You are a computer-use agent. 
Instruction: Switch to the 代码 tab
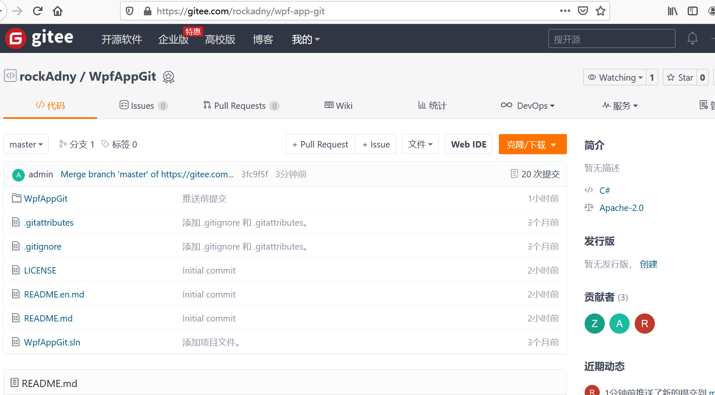(50, 105)
